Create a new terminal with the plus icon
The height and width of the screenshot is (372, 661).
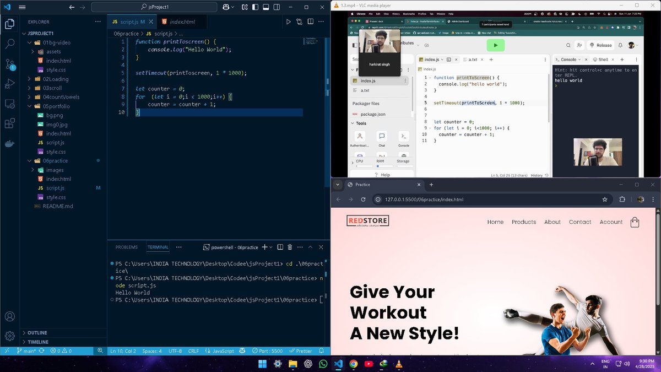[x=264, y=247]
